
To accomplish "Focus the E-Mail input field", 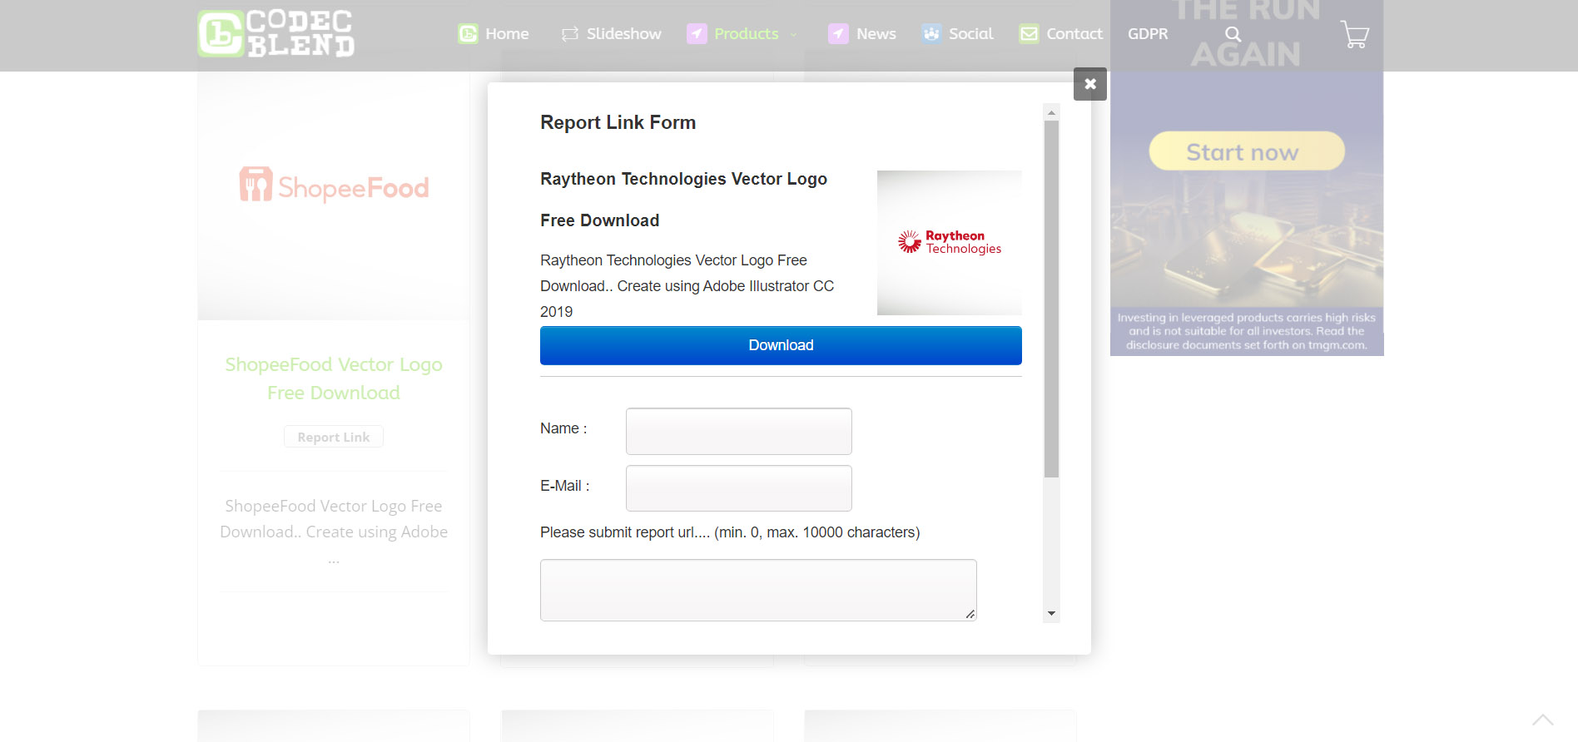I will [738, 488].
